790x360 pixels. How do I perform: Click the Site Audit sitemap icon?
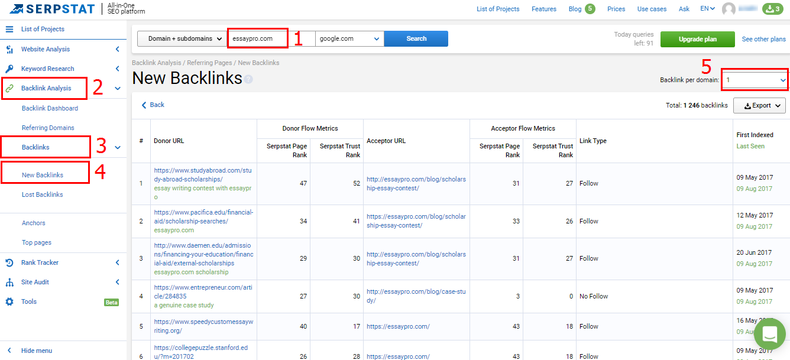[9, 282]
